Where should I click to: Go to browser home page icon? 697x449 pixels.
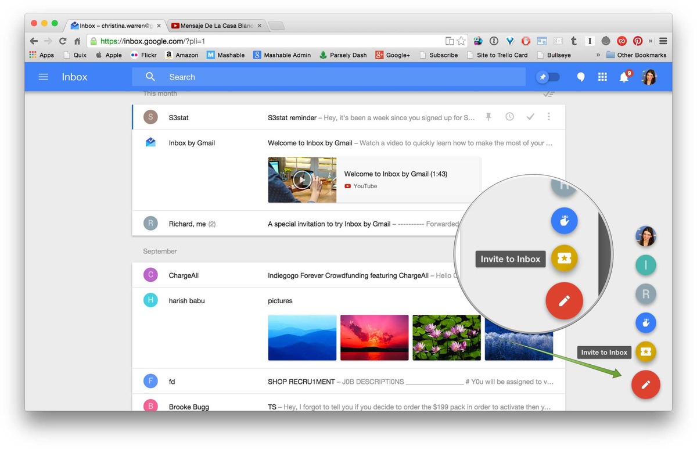click(x=77, y=41)
